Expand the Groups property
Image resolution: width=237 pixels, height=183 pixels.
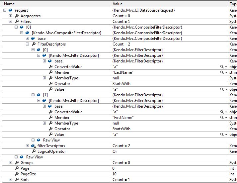tap(10, 163)
